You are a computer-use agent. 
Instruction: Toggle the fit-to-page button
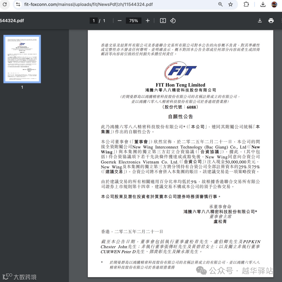point(163,21)
